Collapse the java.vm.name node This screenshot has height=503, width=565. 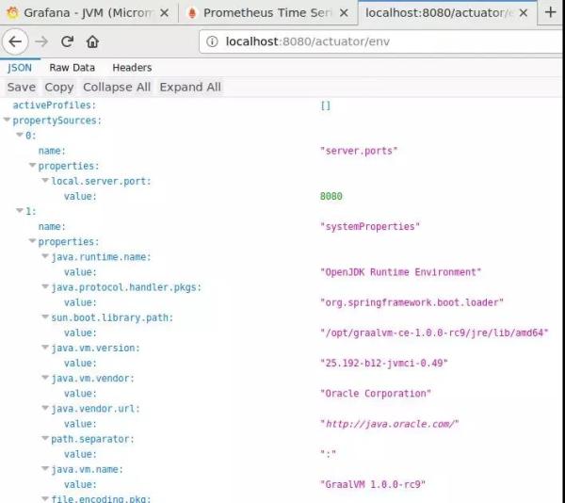pyautogui.click(x=45, y=468)
